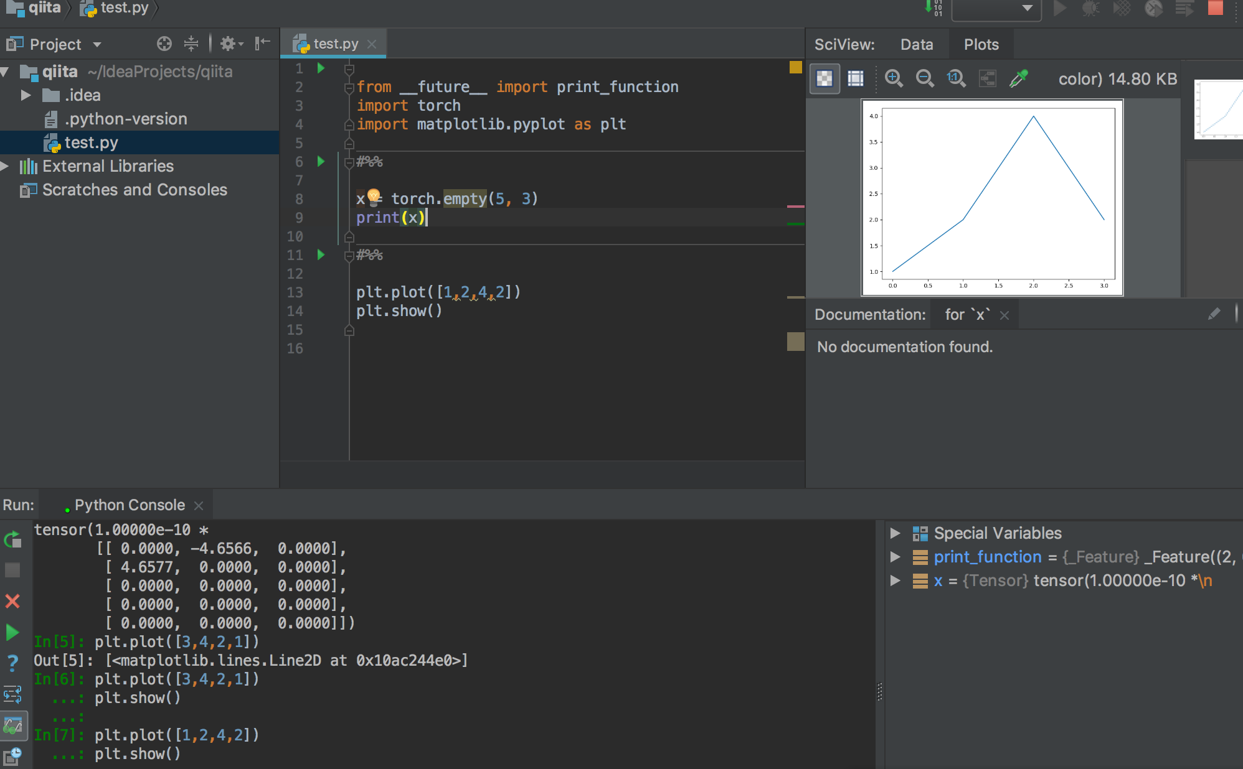The height and width of the screenshot is (769, 1243).
Task: Switch to SciView Data tab
Action: (917, 45)
